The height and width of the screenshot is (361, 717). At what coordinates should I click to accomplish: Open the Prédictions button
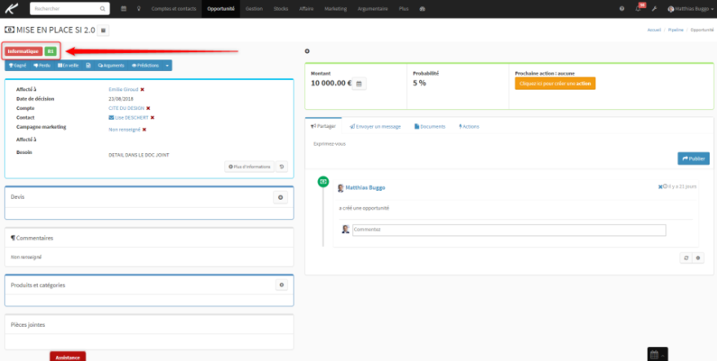click(145, 65)
